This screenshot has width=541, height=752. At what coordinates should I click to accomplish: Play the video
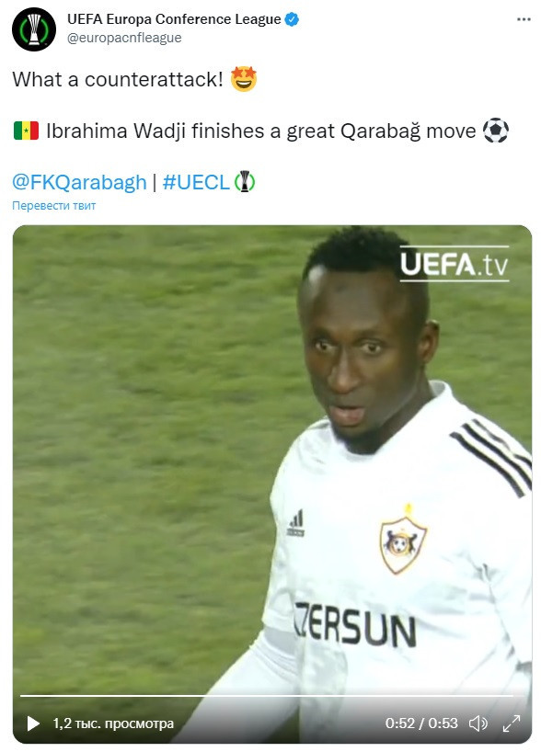click(x=32, y=724)
